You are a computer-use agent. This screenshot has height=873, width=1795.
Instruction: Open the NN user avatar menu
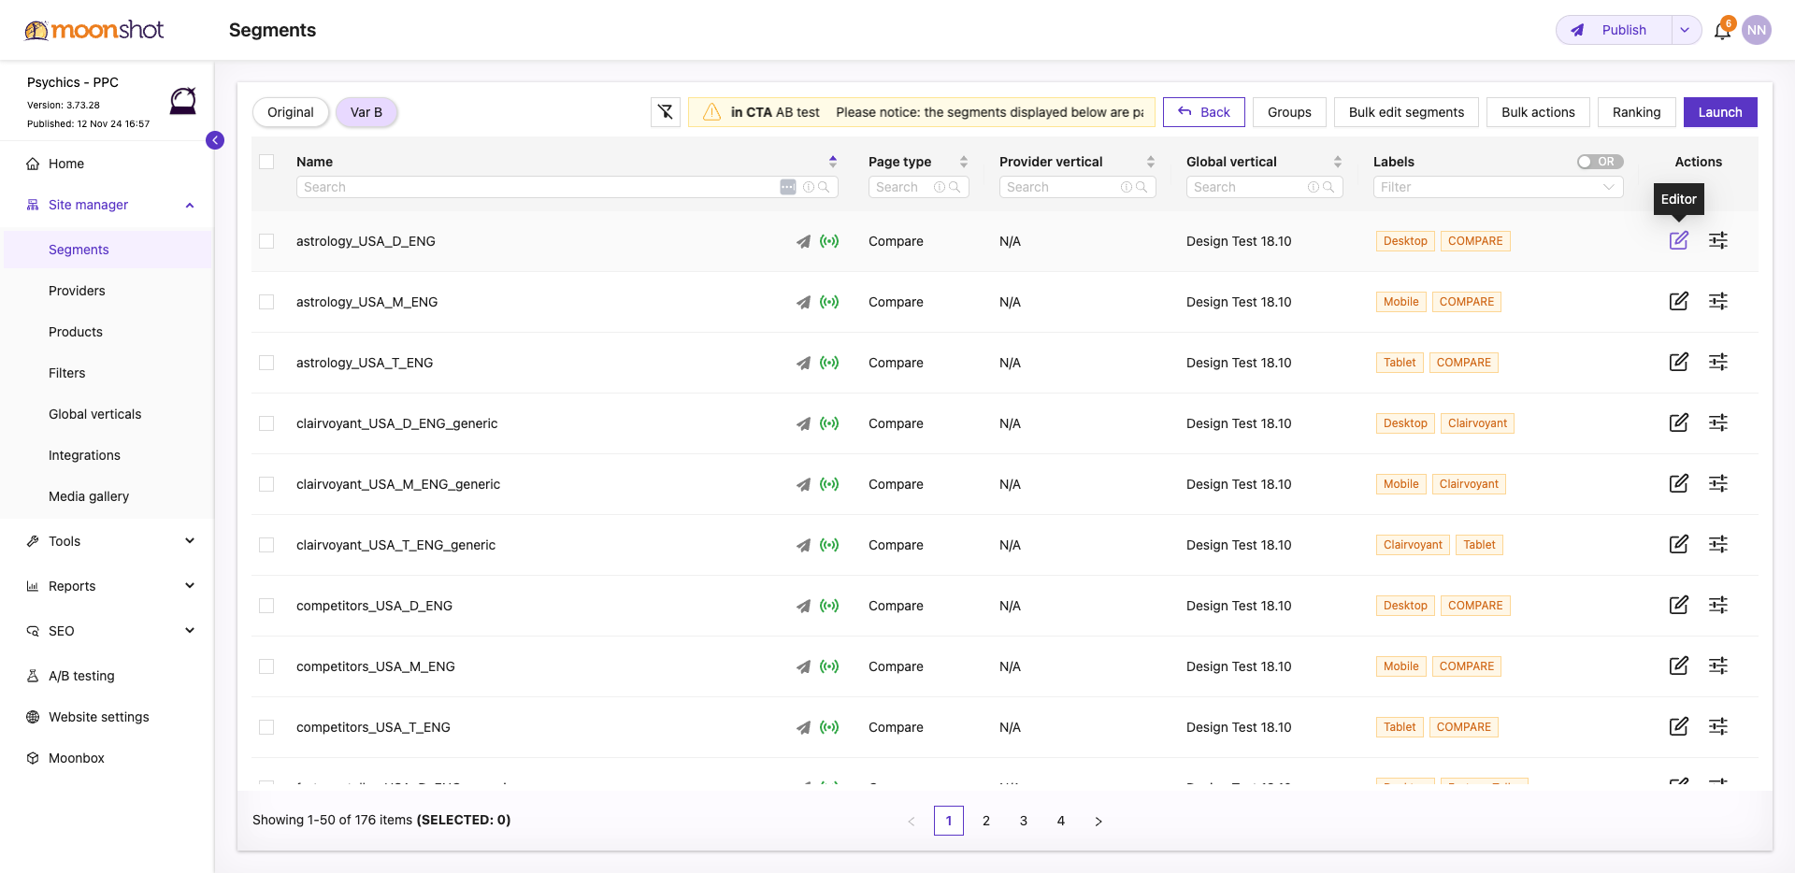tap(1757, 30)
